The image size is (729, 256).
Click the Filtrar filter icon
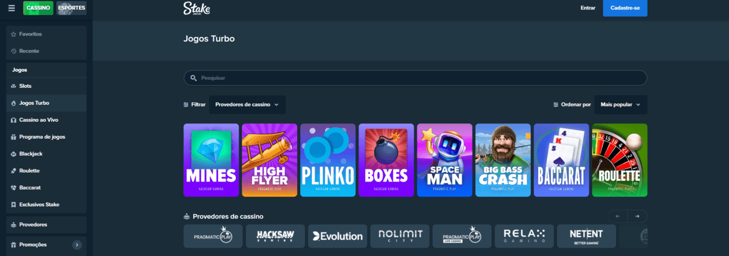coord(187,105)
